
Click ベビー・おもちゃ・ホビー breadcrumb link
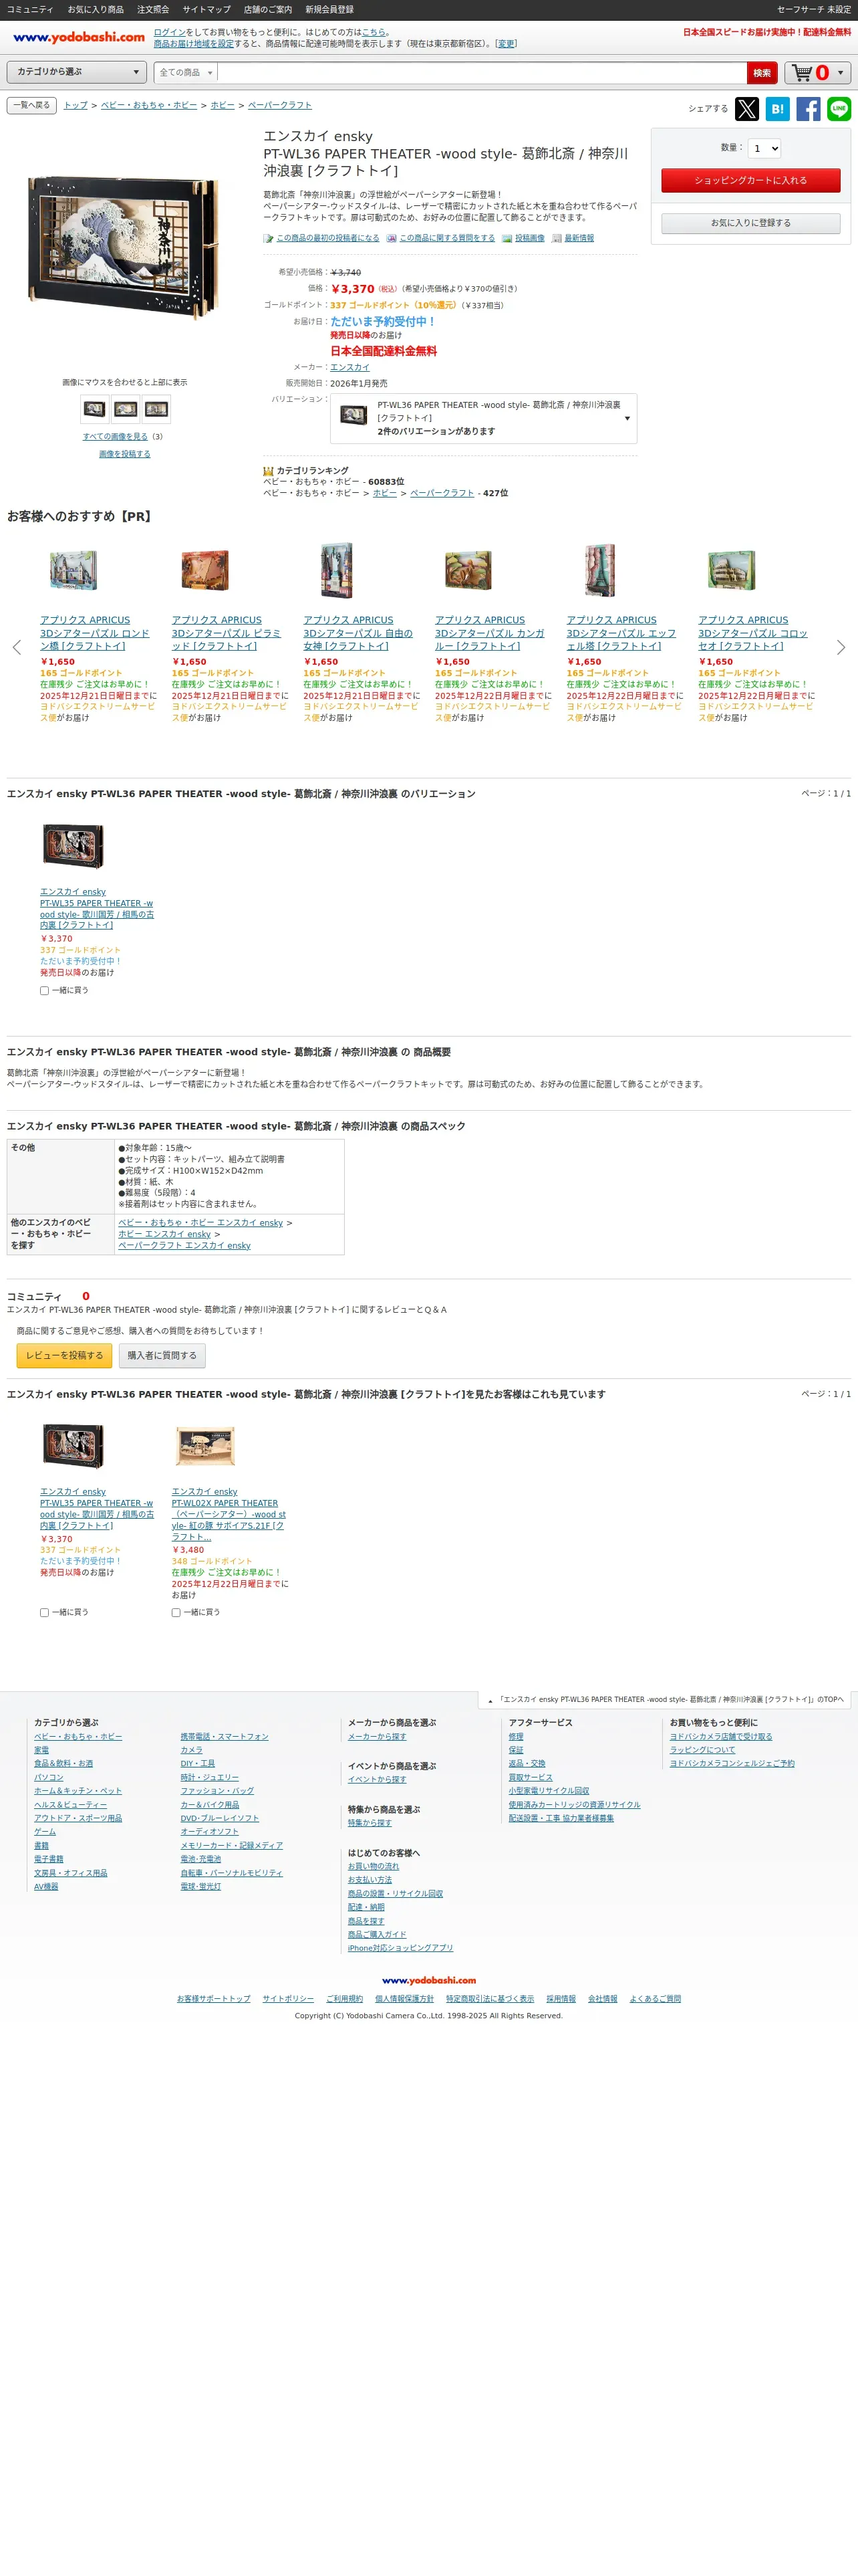click(x=149, y=105)
